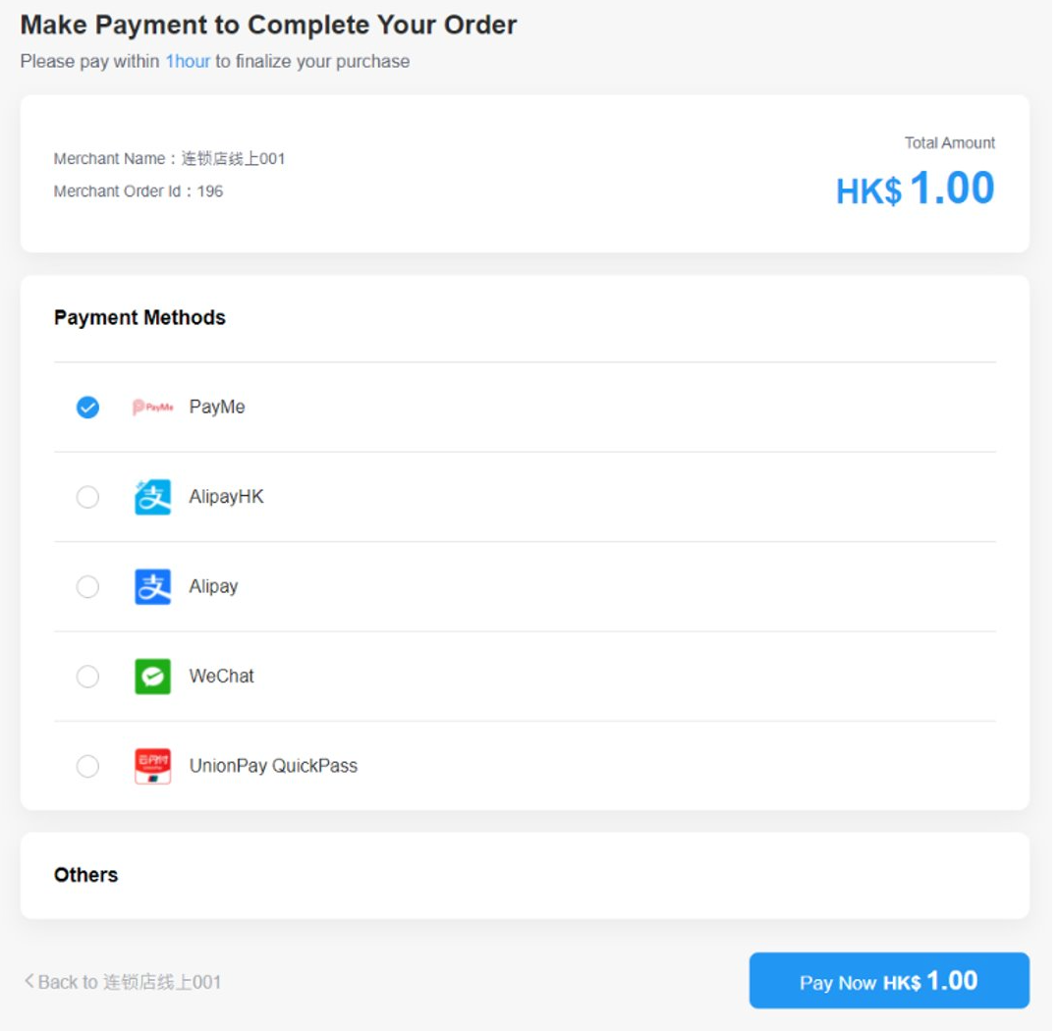Screen dimensions: 1059x1033
Task: Click the AlipayHK payment label text
Action: pos(226,497)
